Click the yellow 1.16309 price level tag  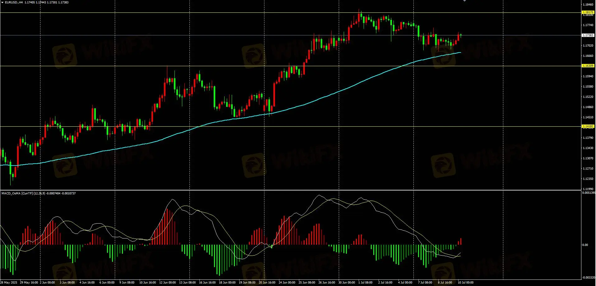(x=588, y=66)
